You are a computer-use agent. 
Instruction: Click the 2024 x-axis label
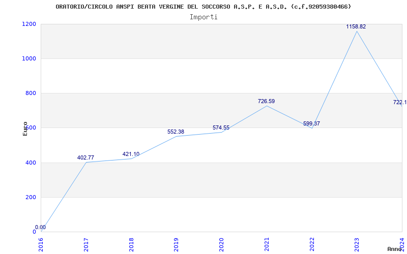[x=402, y=244]
